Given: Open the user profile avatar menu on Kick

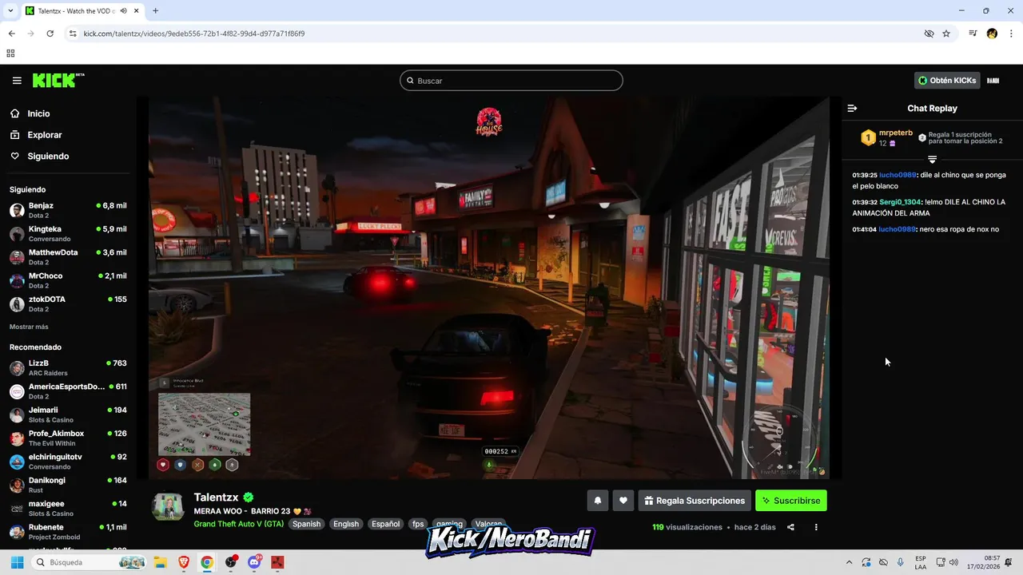Looking at the screenshot, I should point(993,81).
